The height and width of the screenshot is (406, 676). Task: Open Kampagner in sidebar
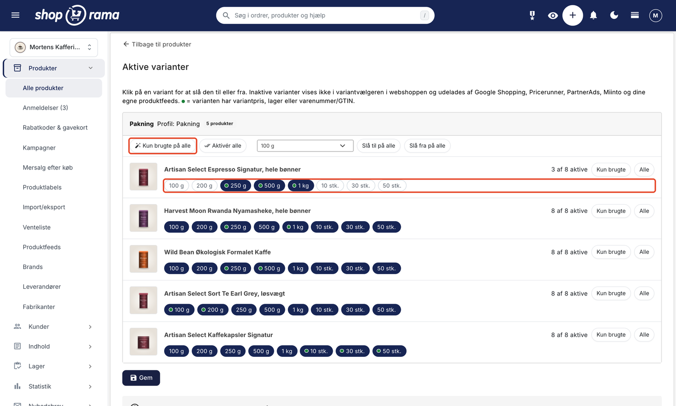click(39, 148)
